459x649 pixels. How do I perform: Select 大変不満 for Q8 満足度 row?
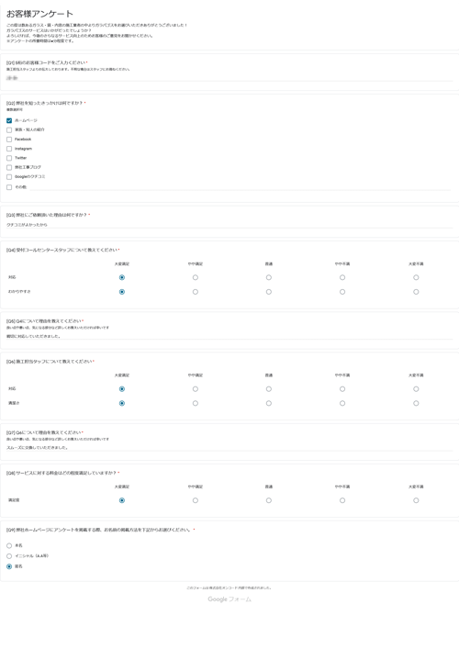point(416,500)
